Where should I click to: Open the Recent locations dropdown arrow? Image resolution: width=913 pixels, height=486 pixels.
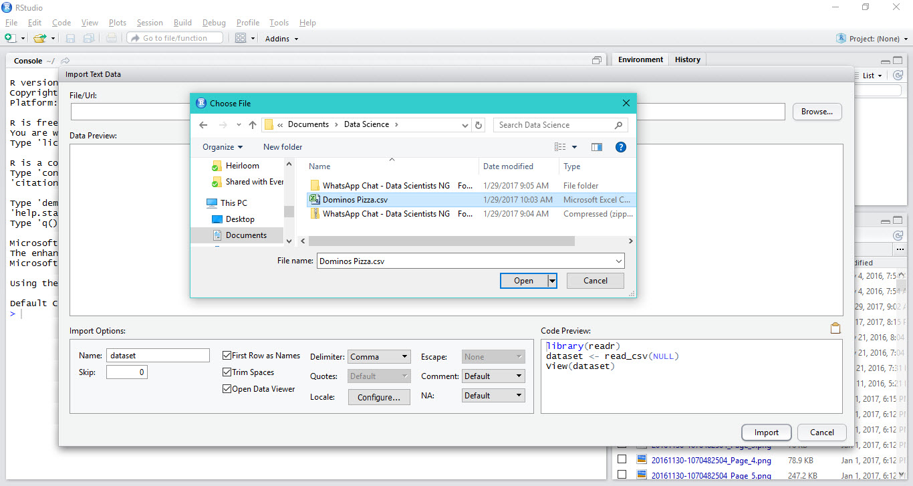tap(239, 125)
